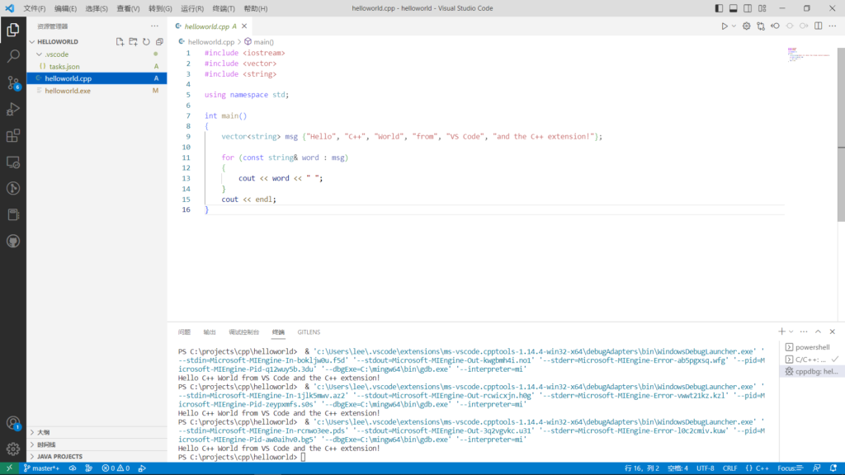The width and height of the screenshot is (845, 475).
Task: Refresh the HELLOWORLD explorer tree
Action: (x=146, y=41)
